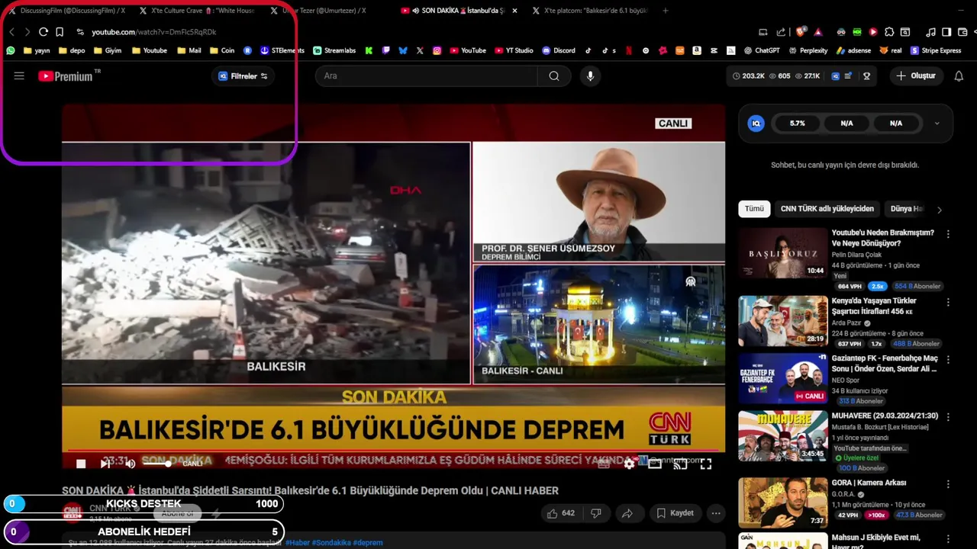Screen dimensions: 977x549
Task: Open the Brave wallet icon
Action: tap(962, 32)
